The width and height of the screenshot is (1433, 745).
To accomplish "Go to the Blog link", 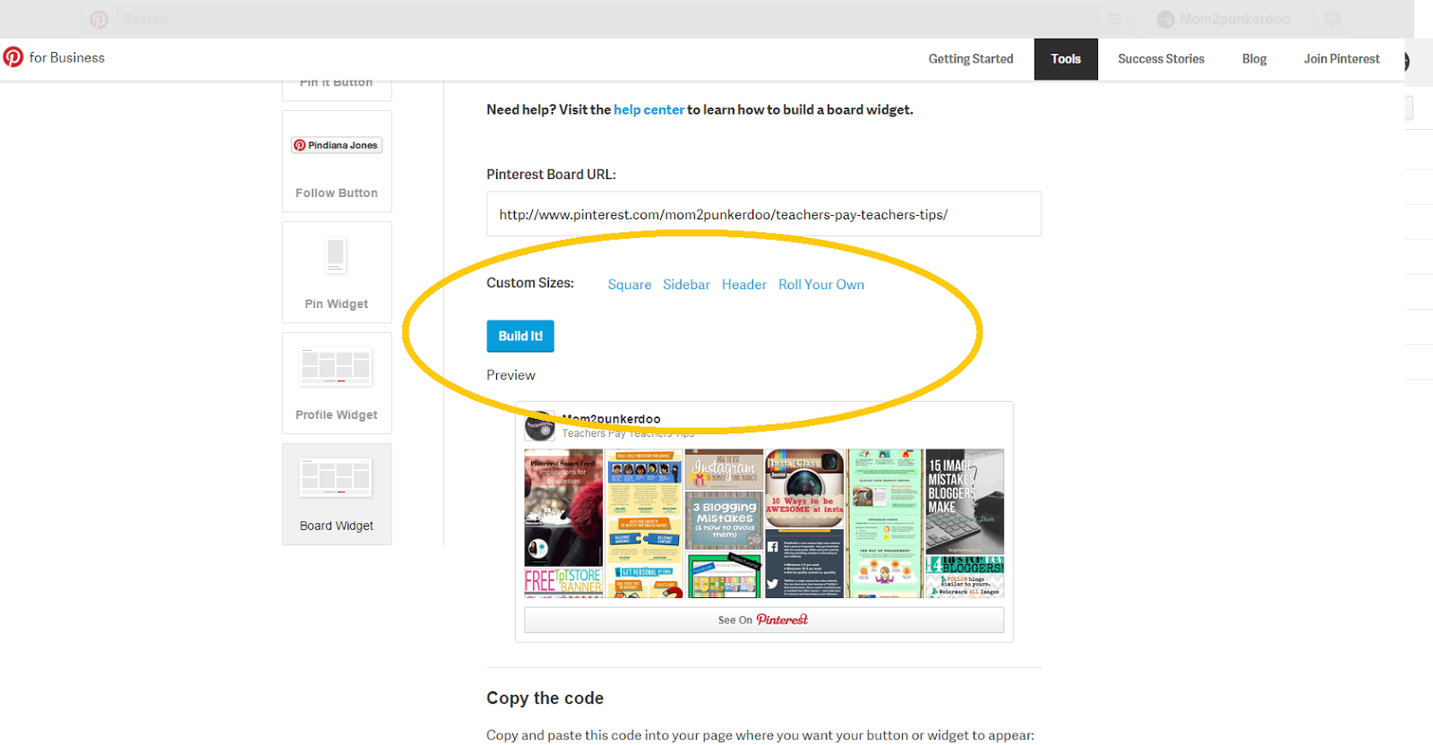I will click(x=1254, y=59).
